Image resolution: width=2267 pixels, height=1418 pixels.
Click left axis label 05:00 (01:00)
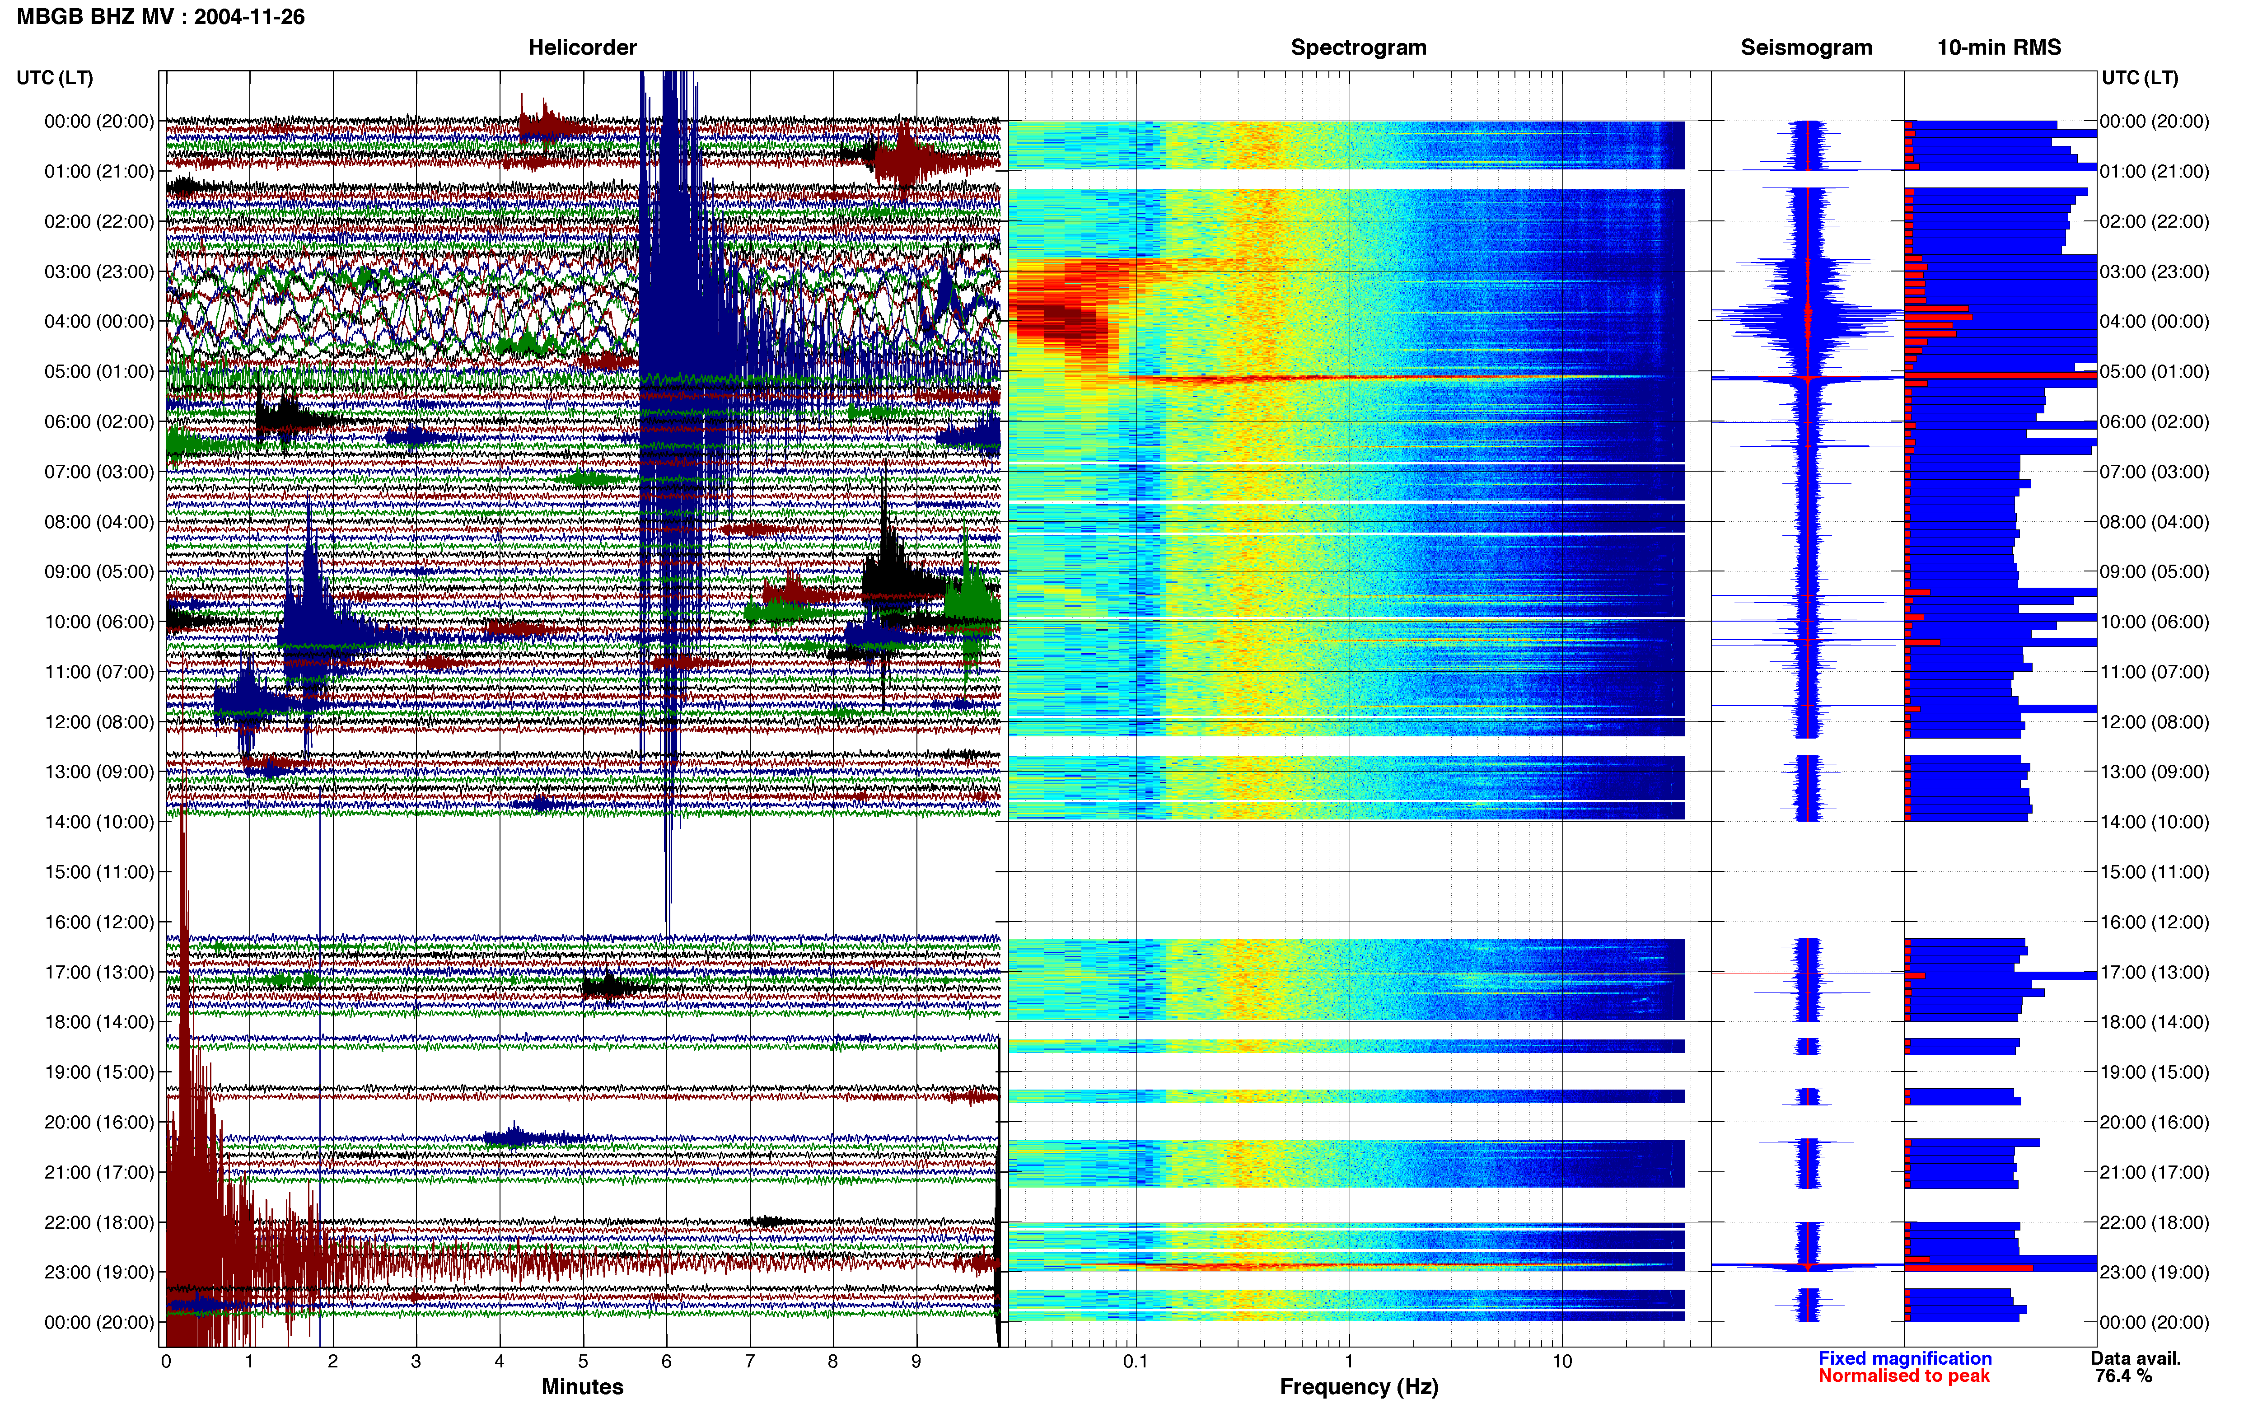(99, 371)
